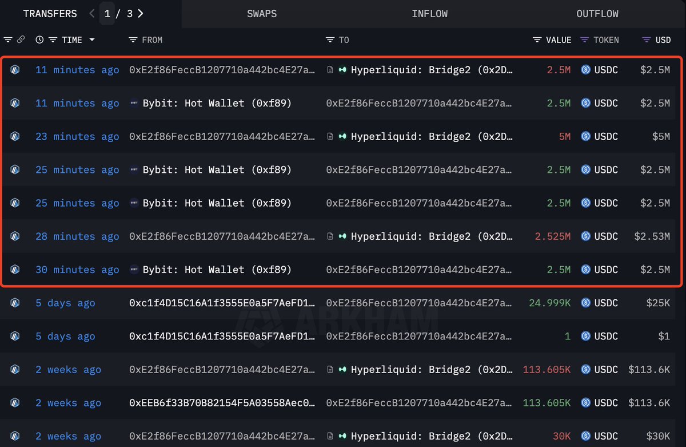
Task: Open the TOKEN column filter
Action: (x=584, y=40)
